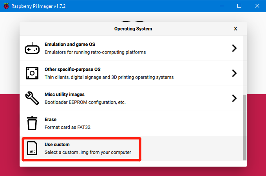Close the Operating System dialog with X
The height and width of the screenshot is (176, 266).
click(235, 29)
